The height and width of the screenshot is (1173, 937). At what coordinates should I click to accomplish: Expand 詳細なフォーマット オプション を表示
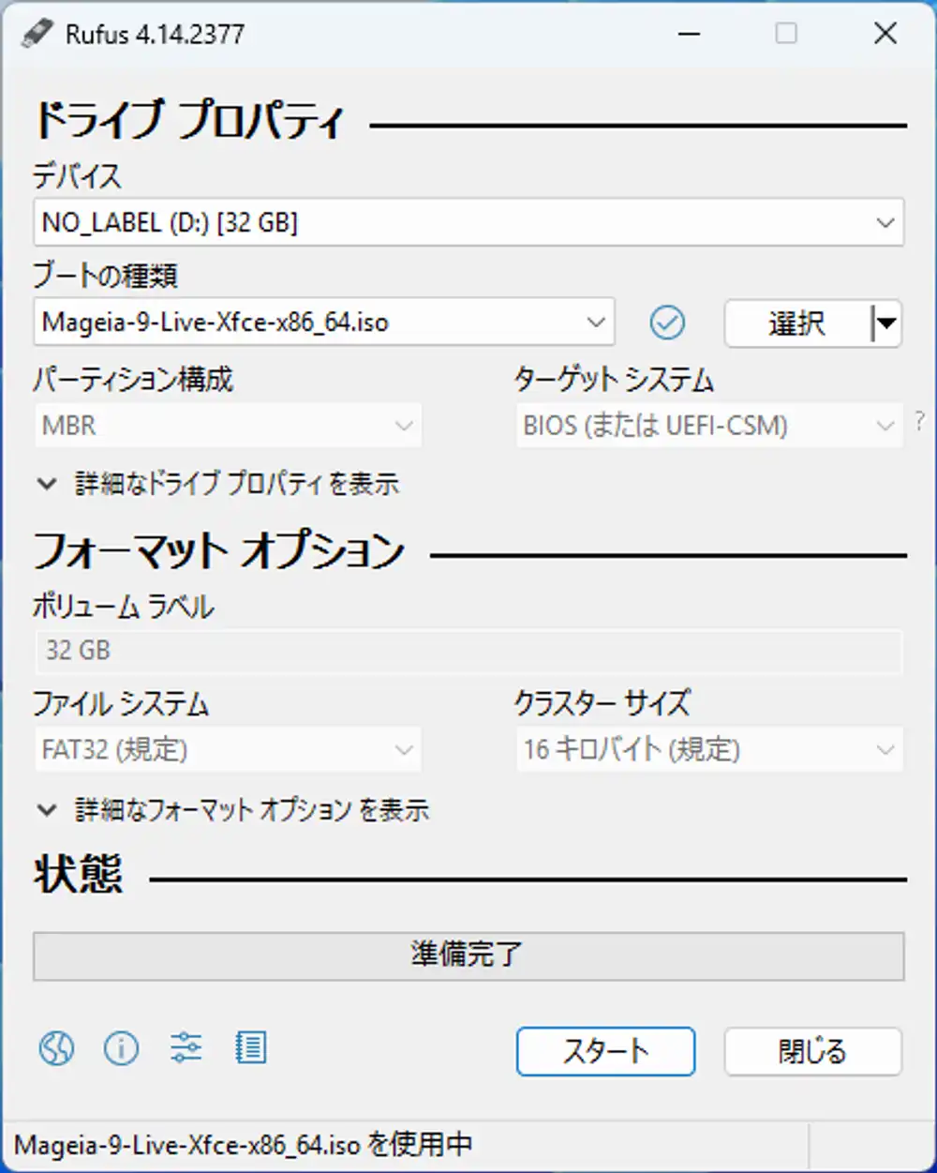232,809
